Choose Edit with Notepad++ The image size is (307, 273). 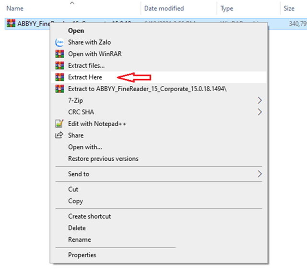[x=159, y=124]
